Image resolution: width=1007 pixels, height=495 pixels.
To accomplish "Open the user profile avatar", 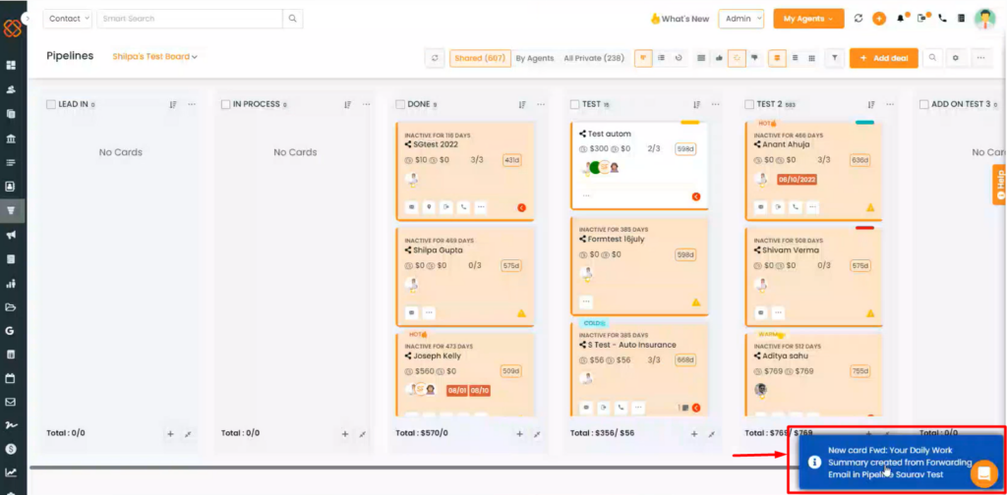I will coord(984,19).
